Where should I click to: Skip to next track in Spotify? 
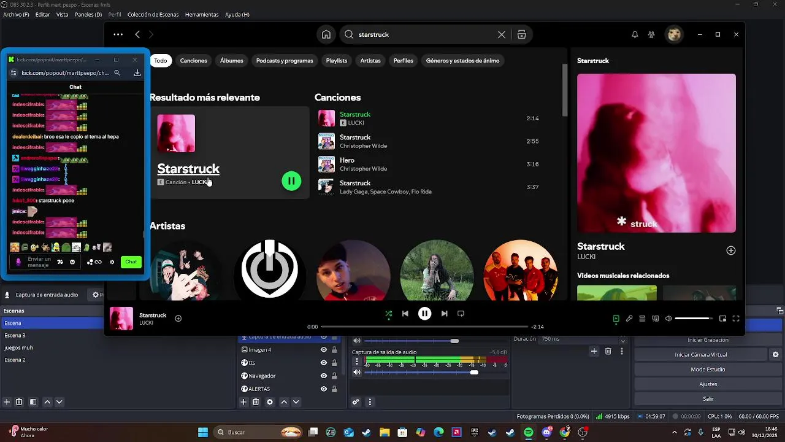pyautogui.click(x=444, y=314)
